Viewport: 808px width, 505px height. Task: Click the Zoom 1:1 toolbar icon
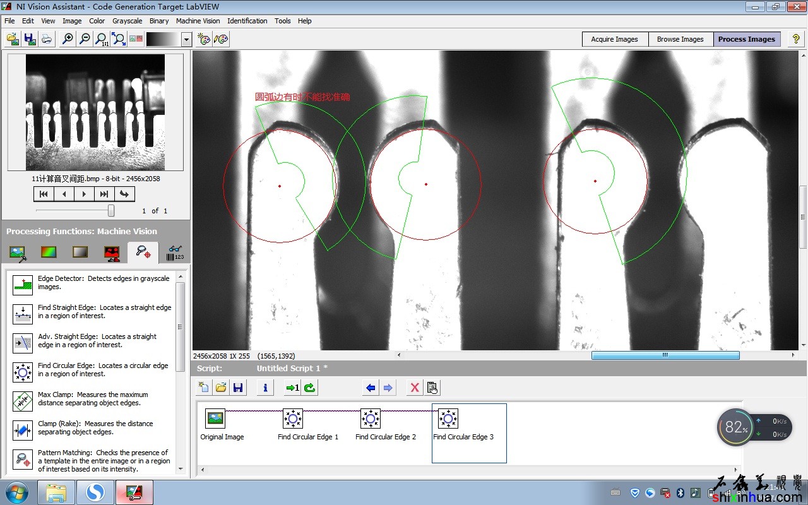[101, 39]
